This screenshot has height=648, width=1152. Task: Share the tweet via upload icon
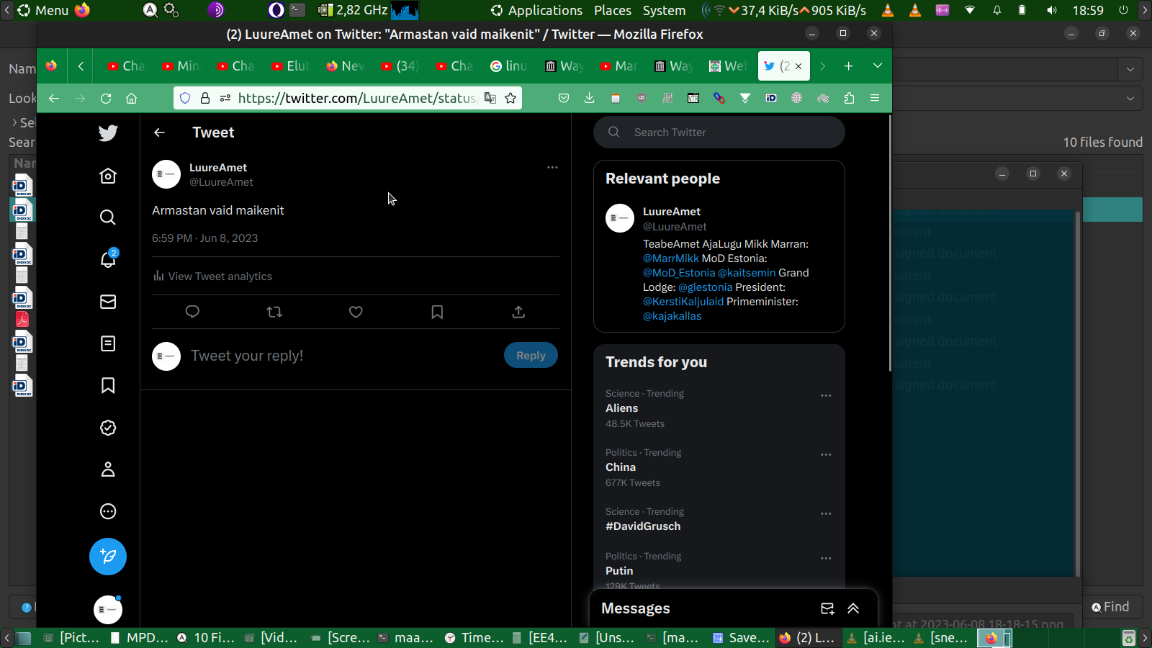(518, 312)
